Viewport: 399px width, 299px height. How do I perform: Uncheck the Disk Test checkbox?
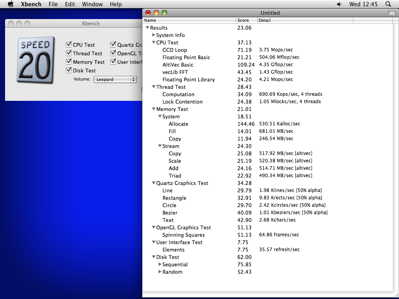click(x=69, y=70)
